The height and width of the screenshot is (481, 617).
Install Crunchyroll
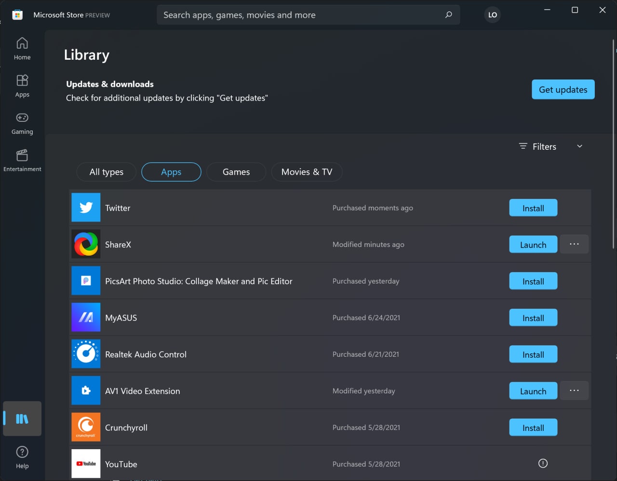pos(533,428)
